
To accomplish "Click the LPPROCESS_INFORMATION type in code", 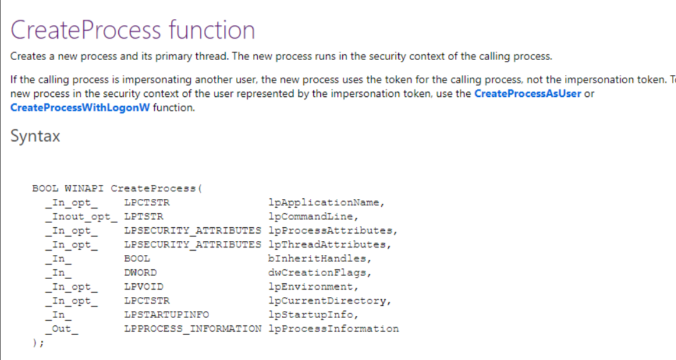I will [x=193, y=329].
